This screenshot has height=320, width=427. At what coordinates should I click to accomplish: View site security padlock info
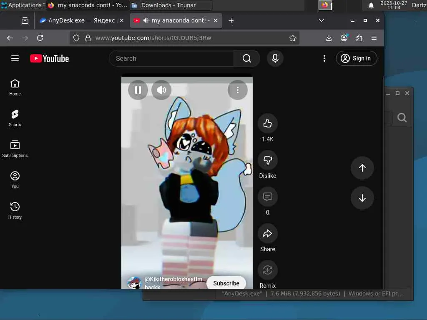[88, 38]
